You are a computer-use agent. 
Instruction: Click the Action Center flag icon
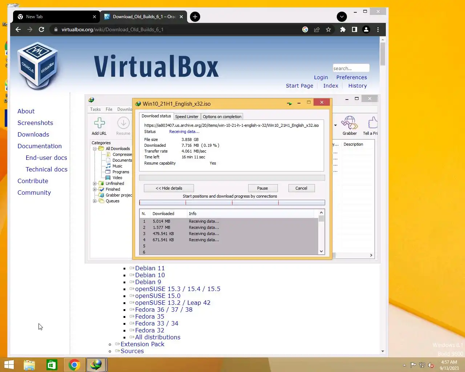tap(413, 365)
